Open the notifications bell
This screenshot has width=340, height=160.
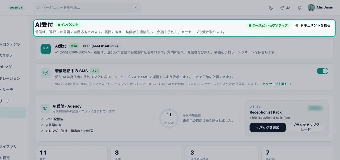[300, 8]
